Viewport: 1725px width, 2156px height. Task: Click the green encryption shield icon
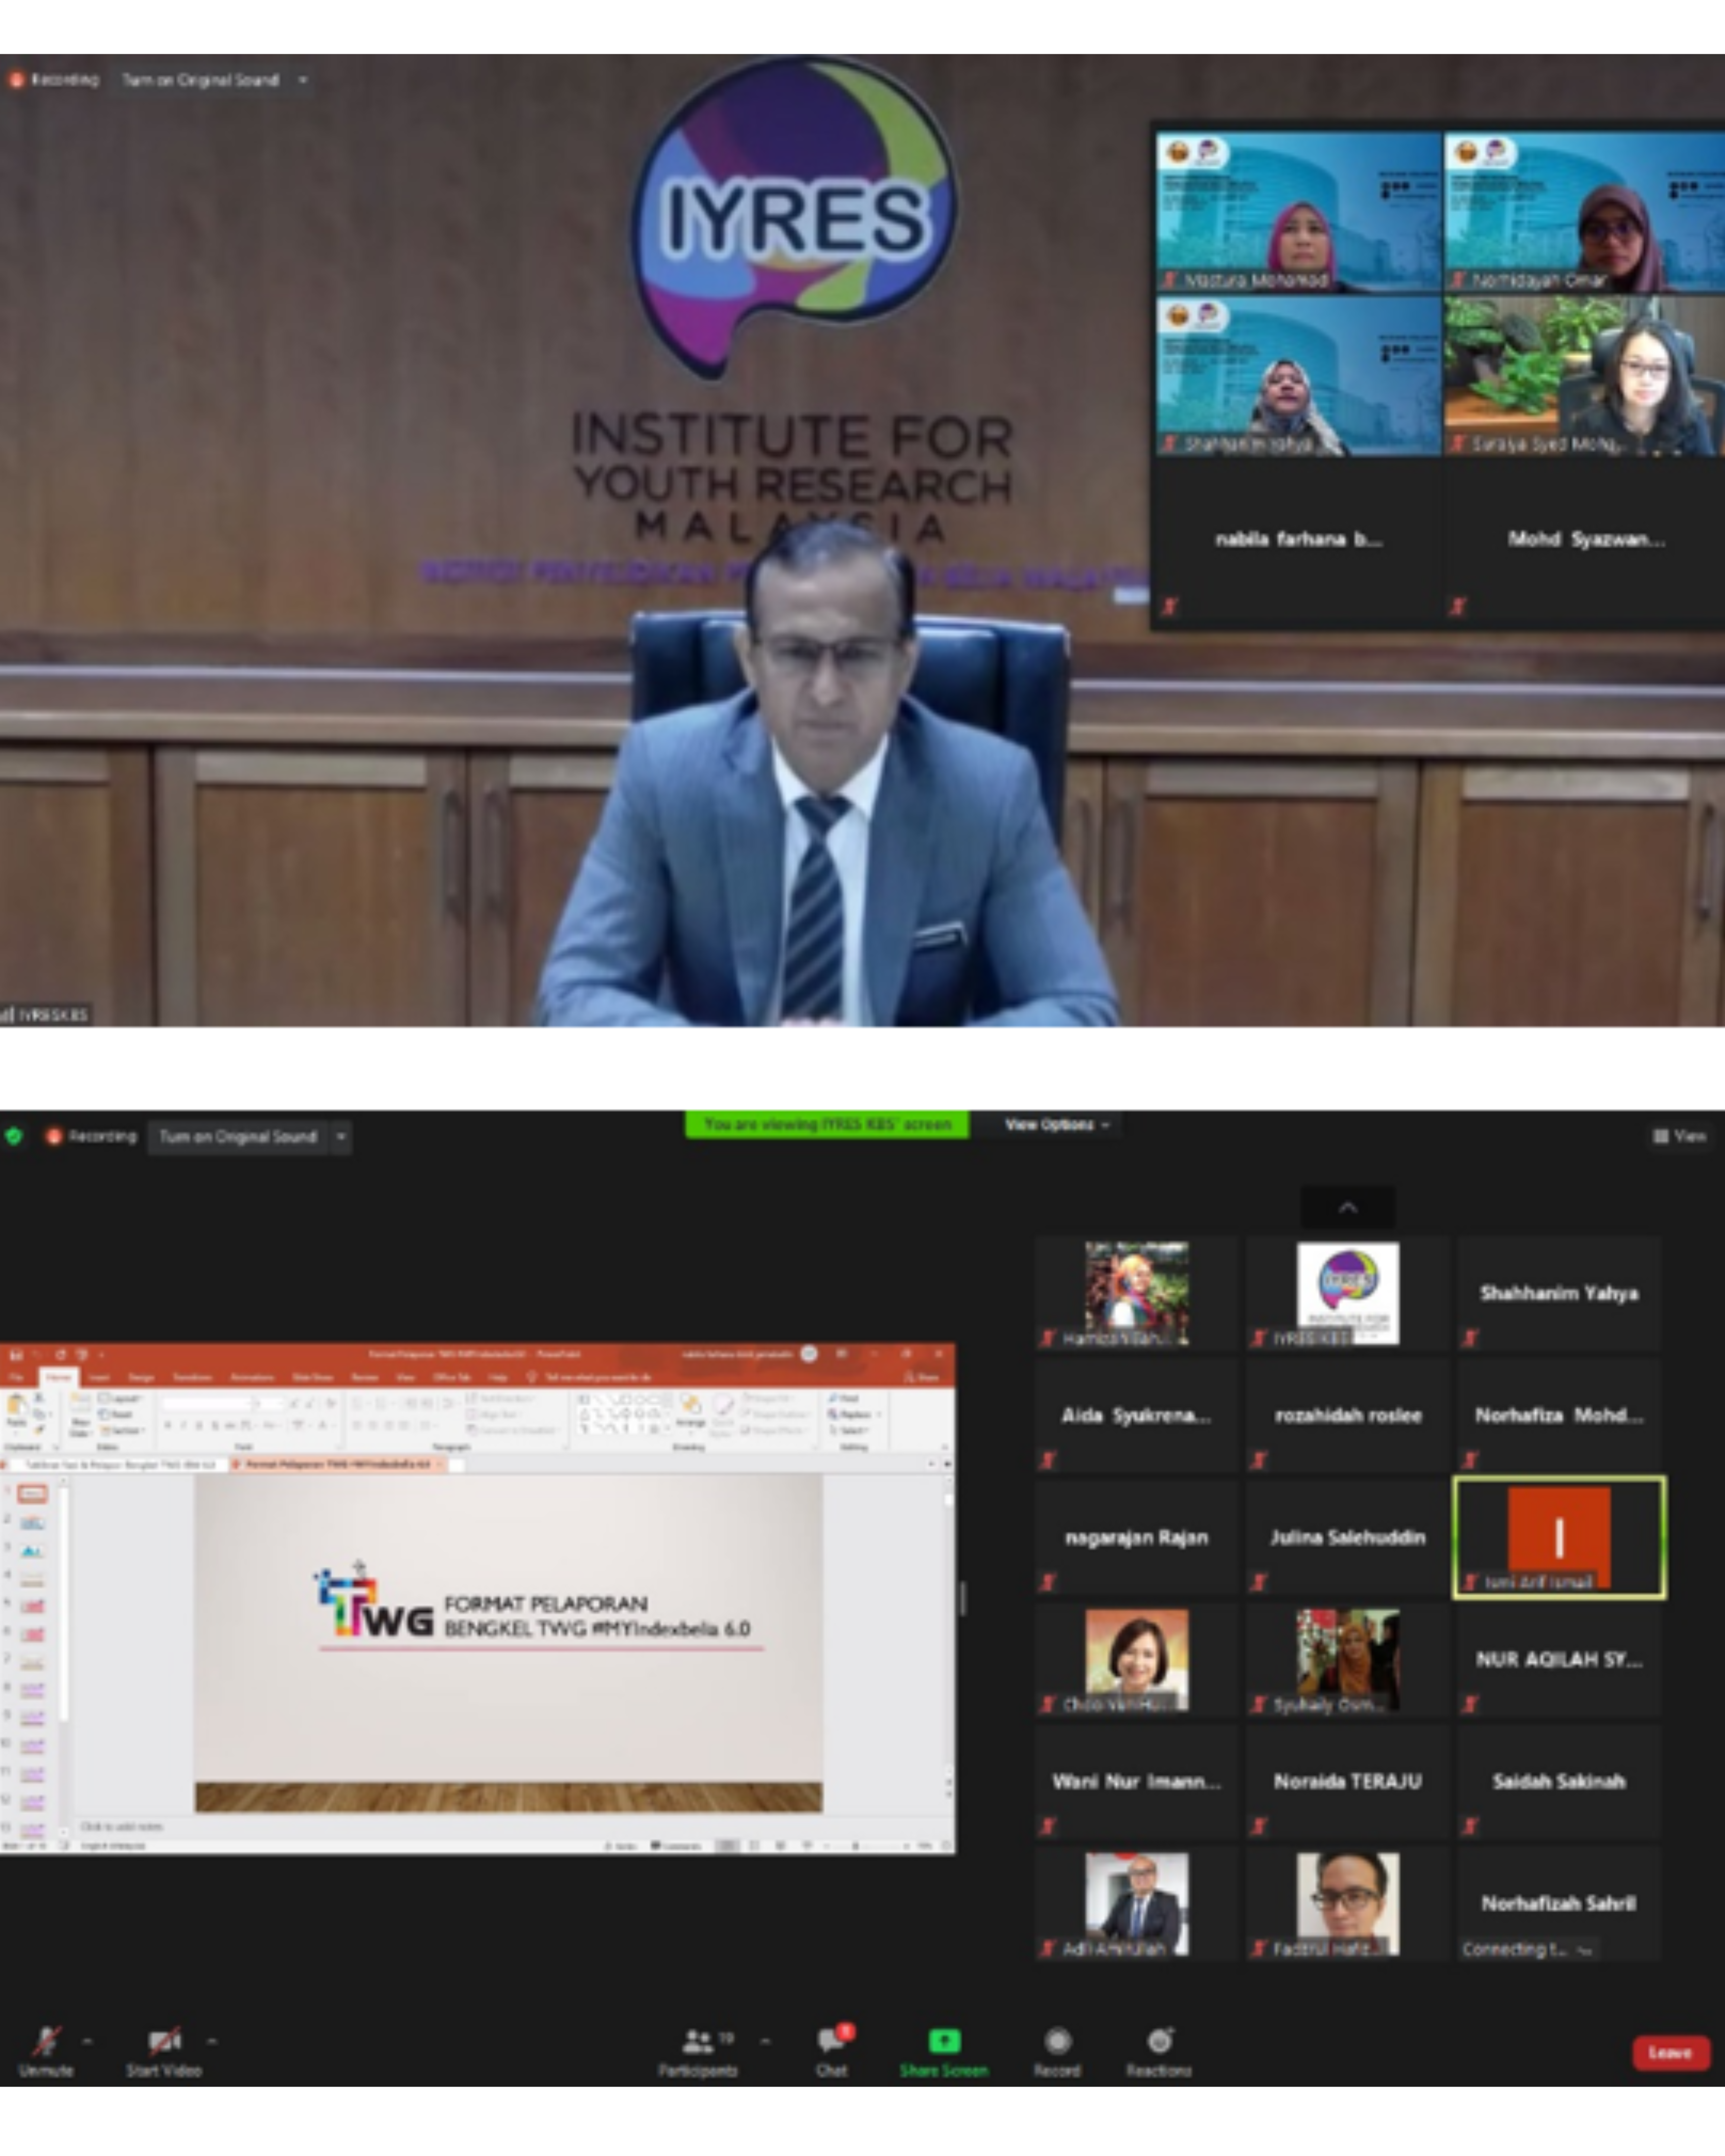pos(14,1136)
